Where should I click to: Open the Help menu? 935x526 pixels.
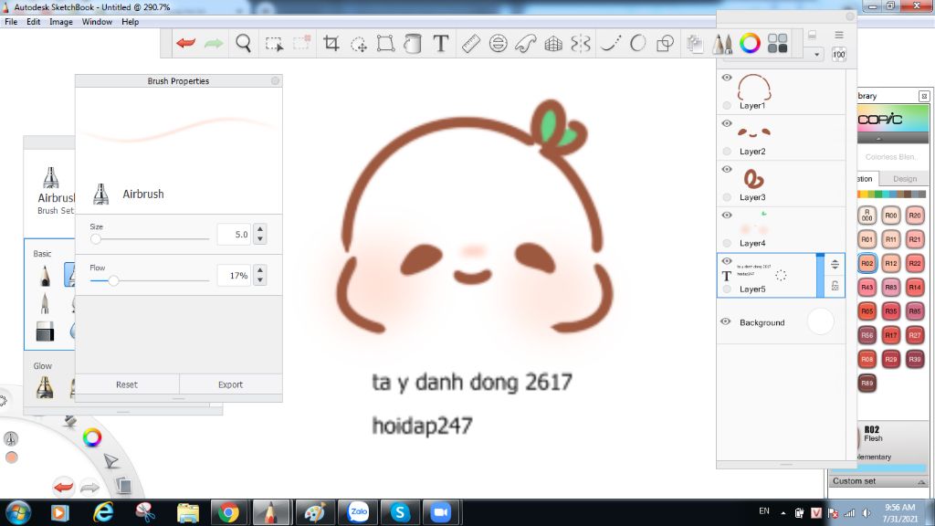[x=130, y=22]
